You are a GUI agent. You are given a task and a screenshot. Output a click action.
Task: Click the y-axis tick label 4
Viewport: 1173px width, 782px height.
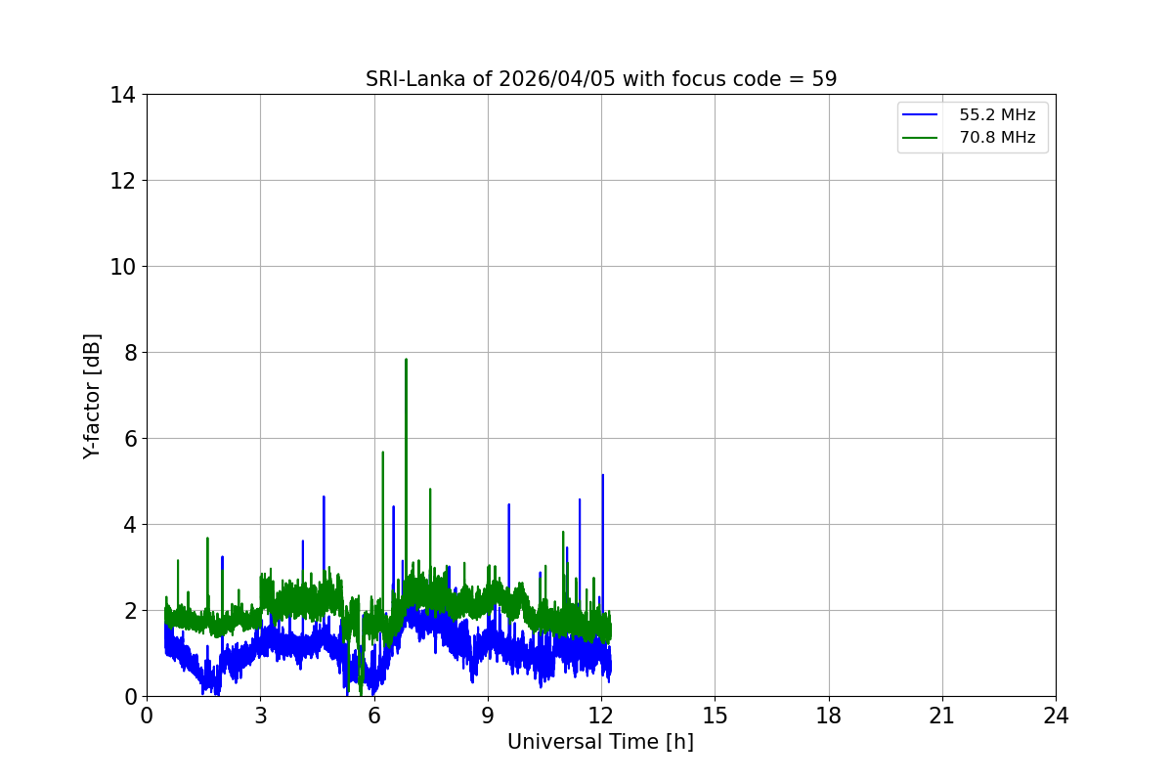129,525
